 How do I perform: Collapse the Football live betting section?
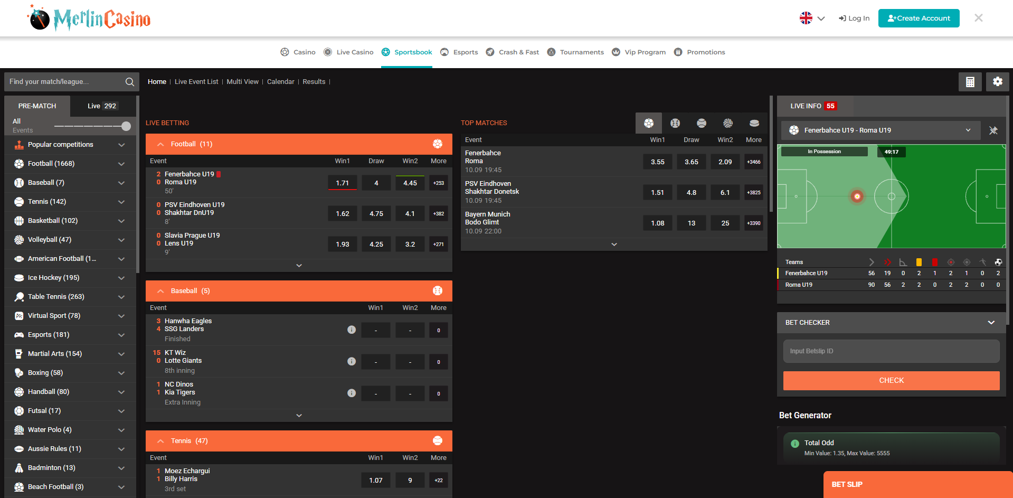(x=160, y=144)
